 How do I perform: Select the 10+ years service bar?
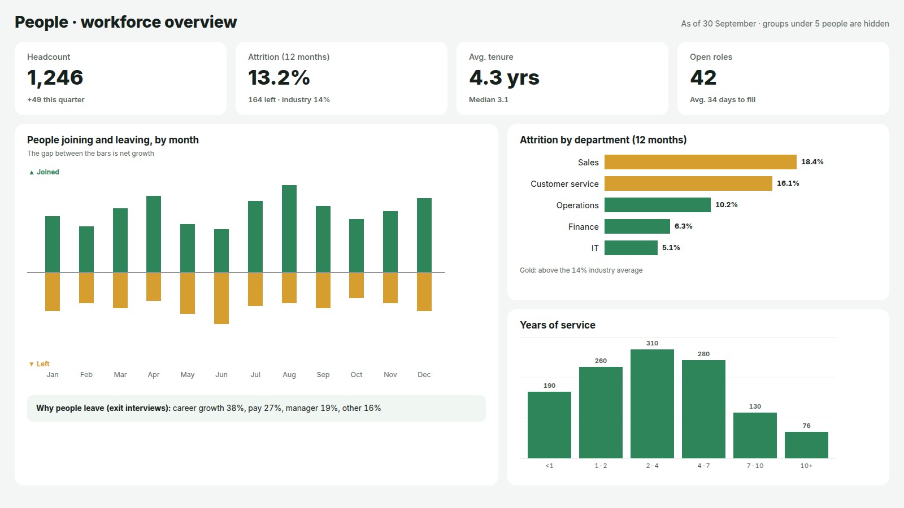tap(806, 445)
